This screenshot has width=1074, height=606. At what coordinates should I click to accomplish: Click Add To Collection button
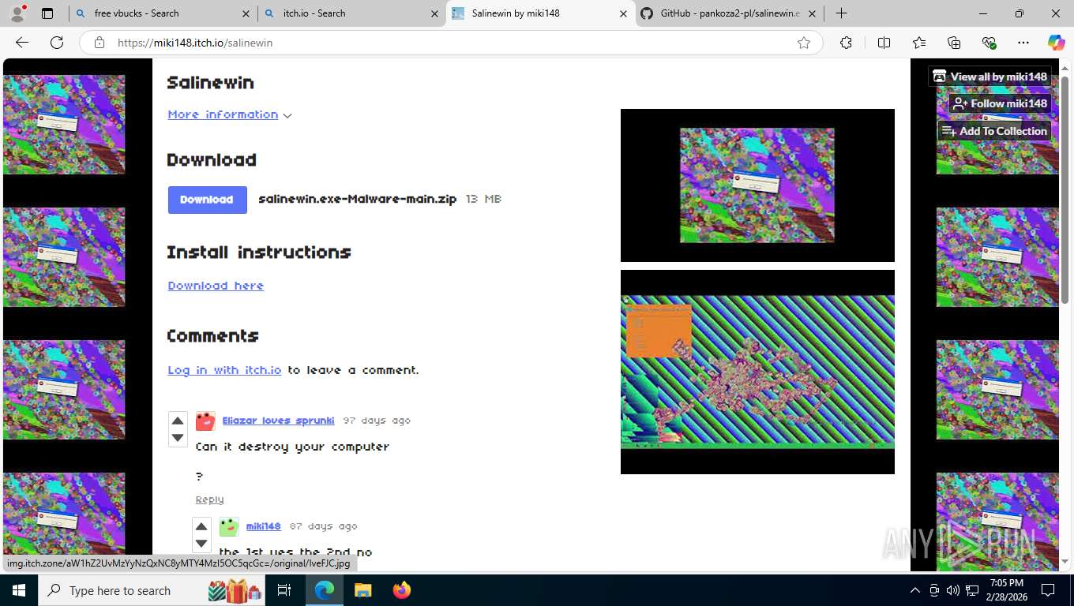point(995,131)
